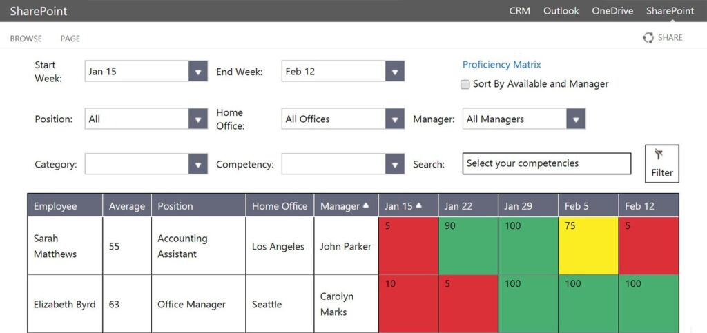Expand the Category dropdown
The image size is (707, 333).
point(198,164)
